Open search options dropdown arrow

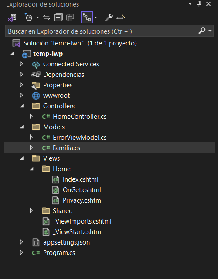click(x=210, y=31)
